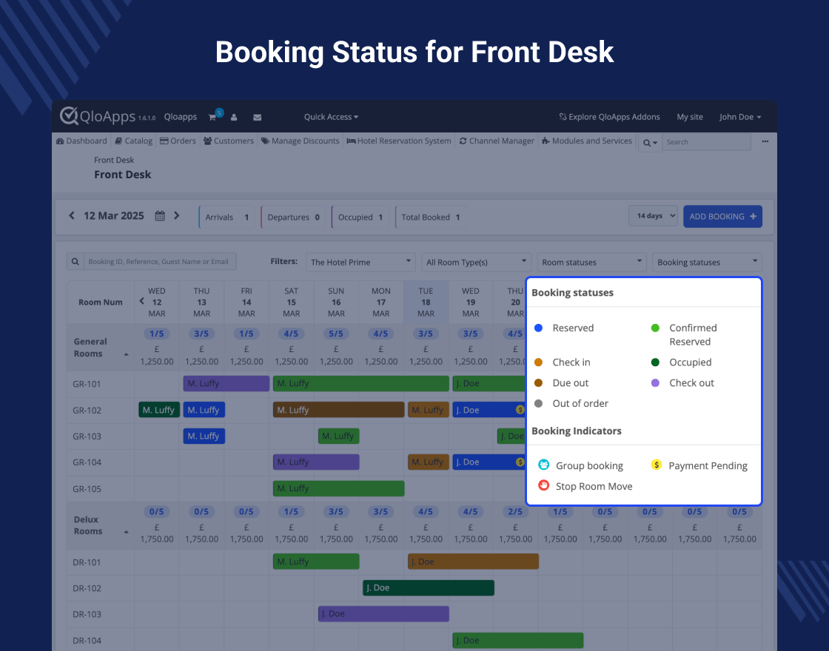Go to previous date with left arrow
The image size is (829, 651).
72,216
